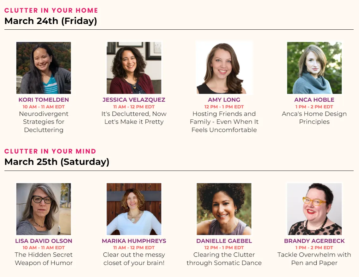Screen dimensions: 359x277
Task: View Marika Humphreys' portrait image
Action: tap(134, 209)
